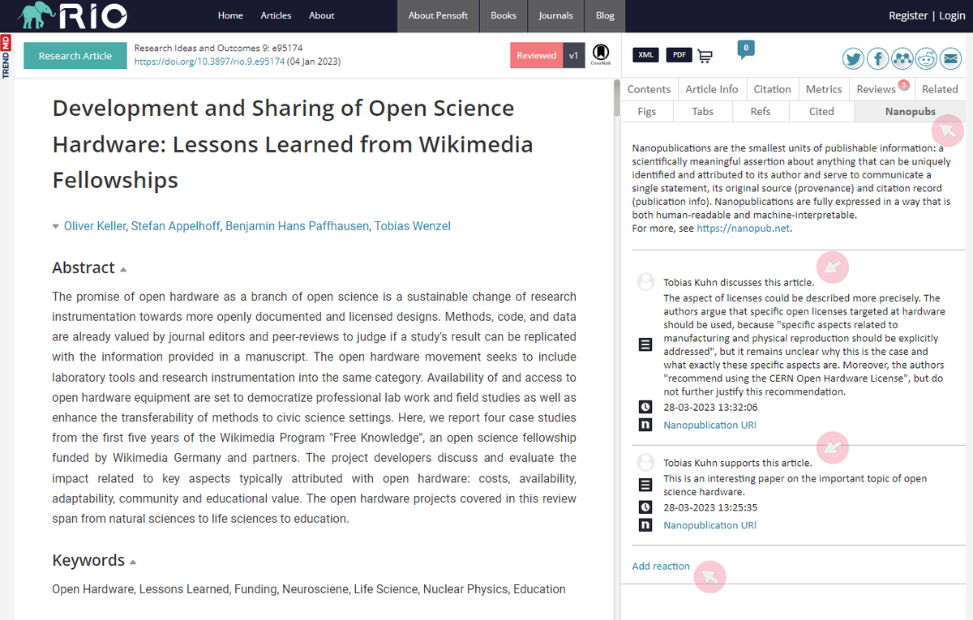Click the Register link
Image resolution: width=973 pixels, height=620 pixels.
click(908, 15)
